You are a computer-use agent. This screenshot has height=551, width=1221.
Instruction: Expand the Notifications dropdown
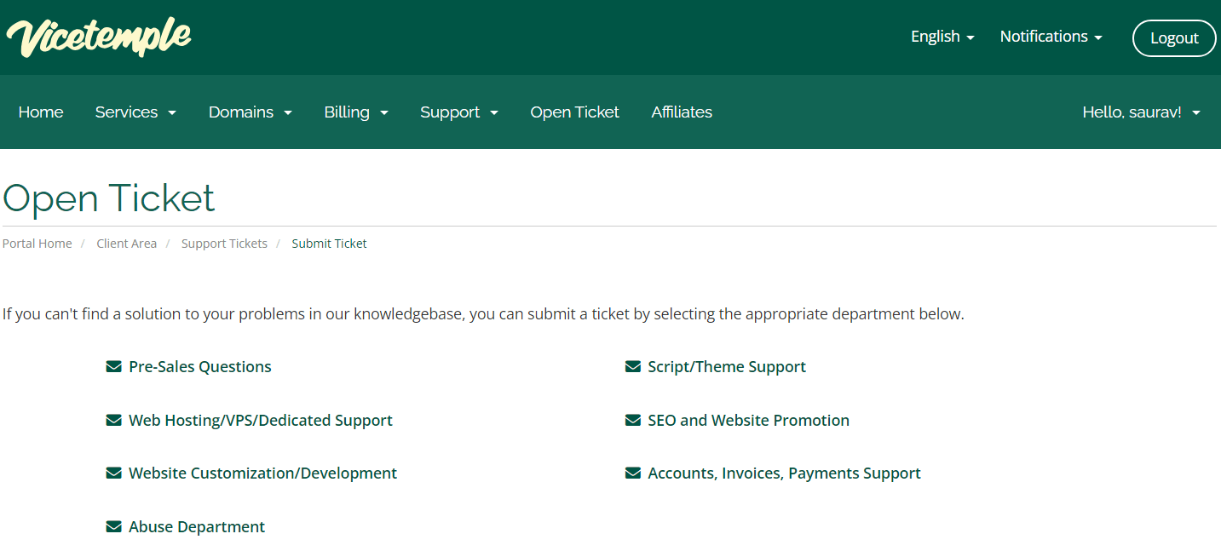tap(1050, 37)
